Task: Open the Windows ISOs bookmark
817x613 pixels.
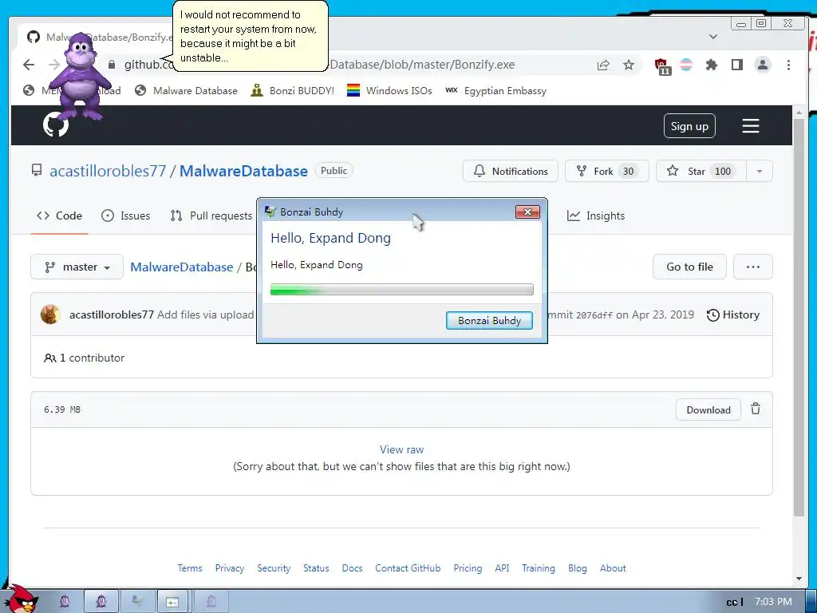Action: point(389,91)
